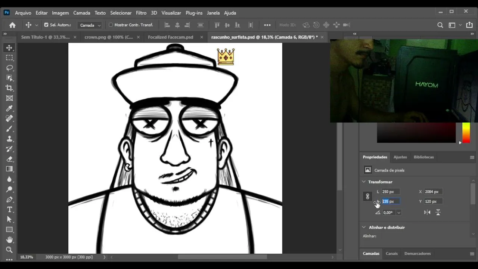Collapse the Alinhar e distribuir section
This screenshot has height=269, width=478.
(364, 227)
